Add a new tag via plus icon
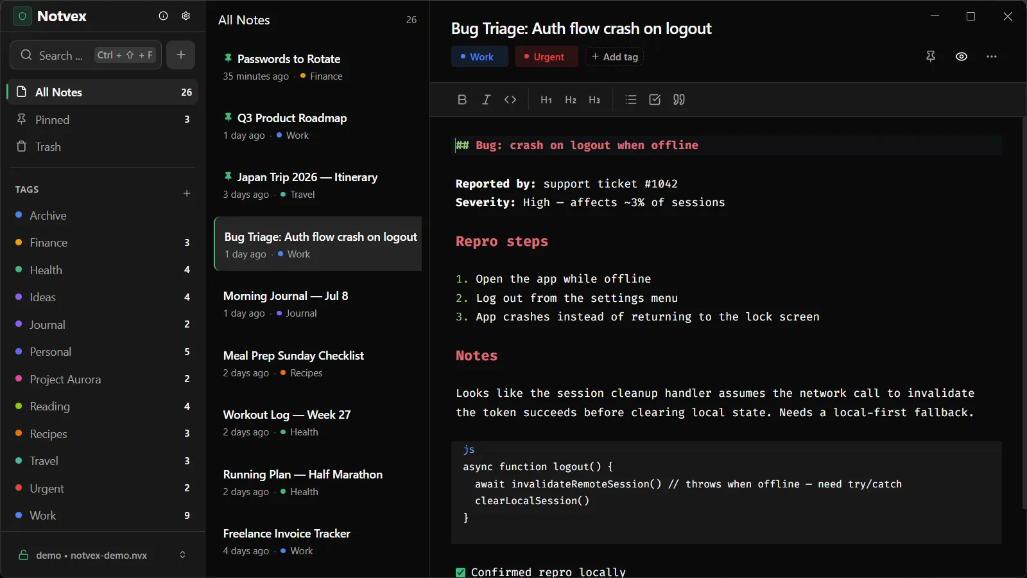 187,193
